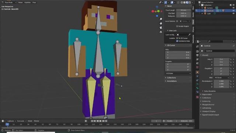Viewport: 236px width, 133px height.
Task: Play the animation in reverse
Action: [98, 121]
